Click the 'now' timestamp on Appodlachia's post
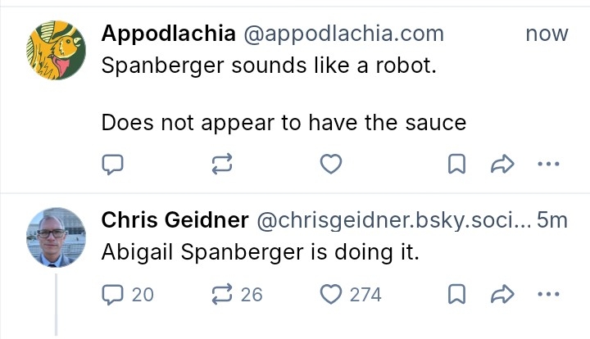 click(547, 34)
